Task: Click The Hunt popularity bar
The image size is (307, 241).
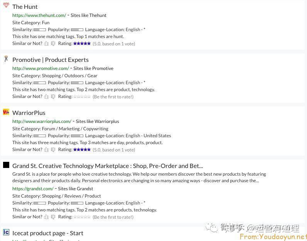Action: click(x=77, y=30)
